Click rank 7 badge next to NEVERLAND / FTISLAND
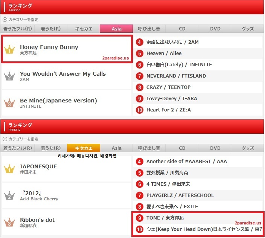 (140, 76)
